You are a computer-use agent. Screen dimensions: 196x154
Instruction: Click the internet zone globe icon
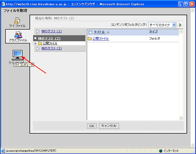click(x=161, y=151)
